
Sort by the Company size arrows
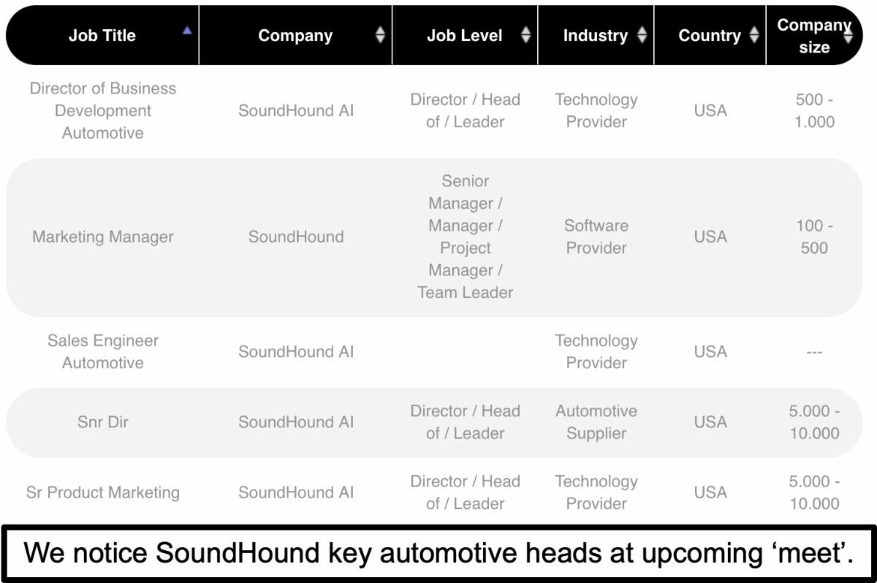(x=848, y=35)
